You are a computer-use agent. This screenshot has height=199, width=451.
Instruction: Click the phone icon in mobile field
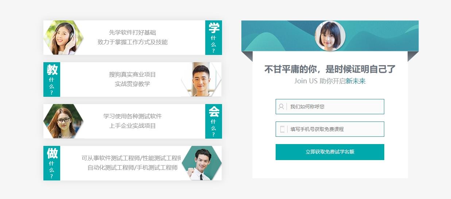[282, 129]
